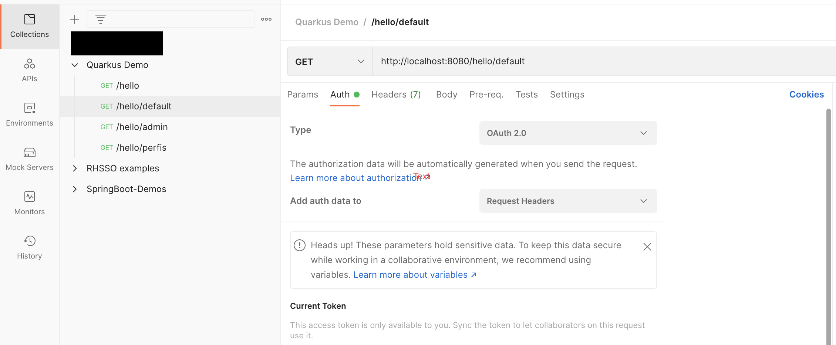Click the /hello/default request title
Screen dimensions: 836x345
400,22
